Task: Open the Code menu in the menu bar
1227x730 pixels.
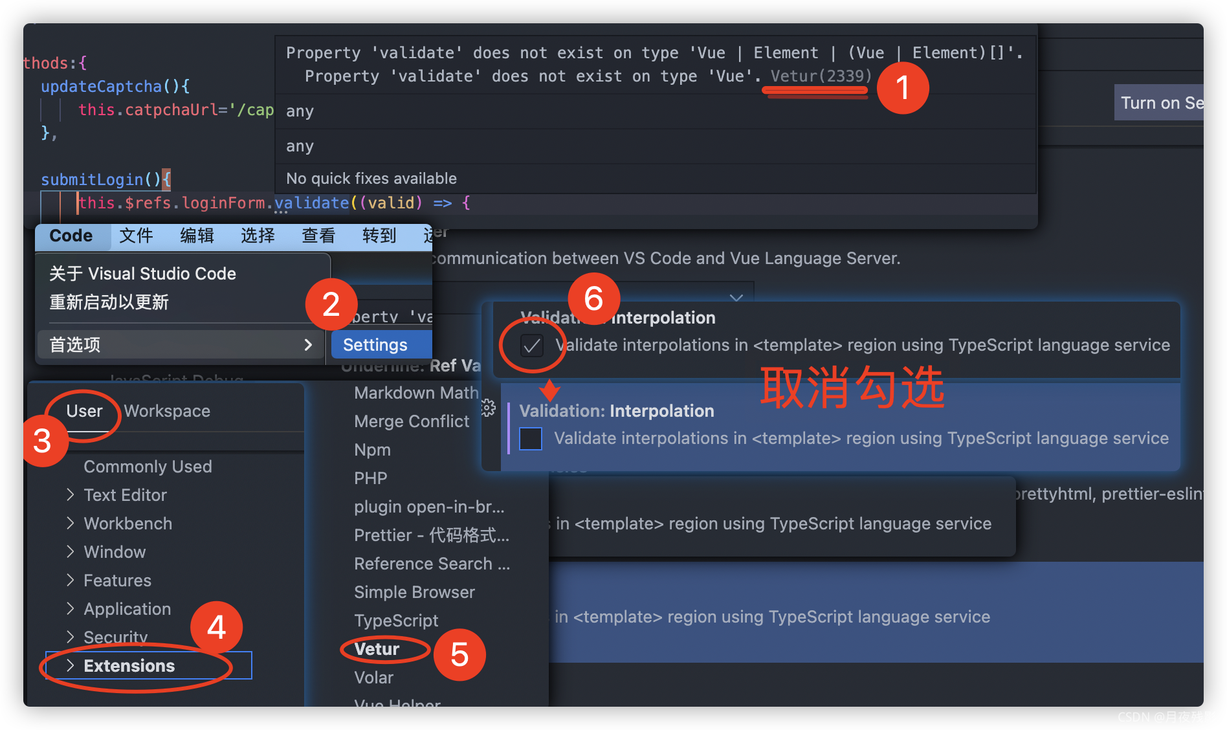Action: pos(71,236)
